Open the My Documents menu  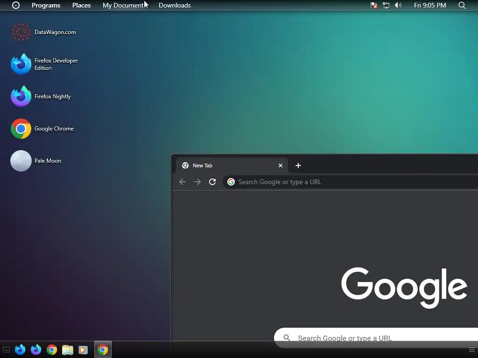124,5
